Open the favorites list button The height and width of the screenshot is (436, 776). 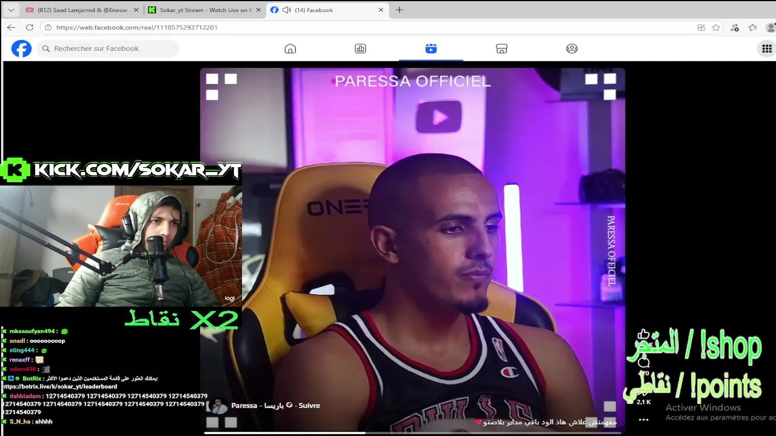(753, 27)
